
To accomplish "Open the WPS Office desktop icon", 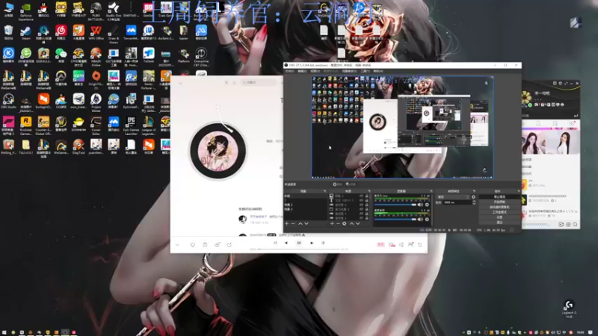I will [x=96, y=33].
